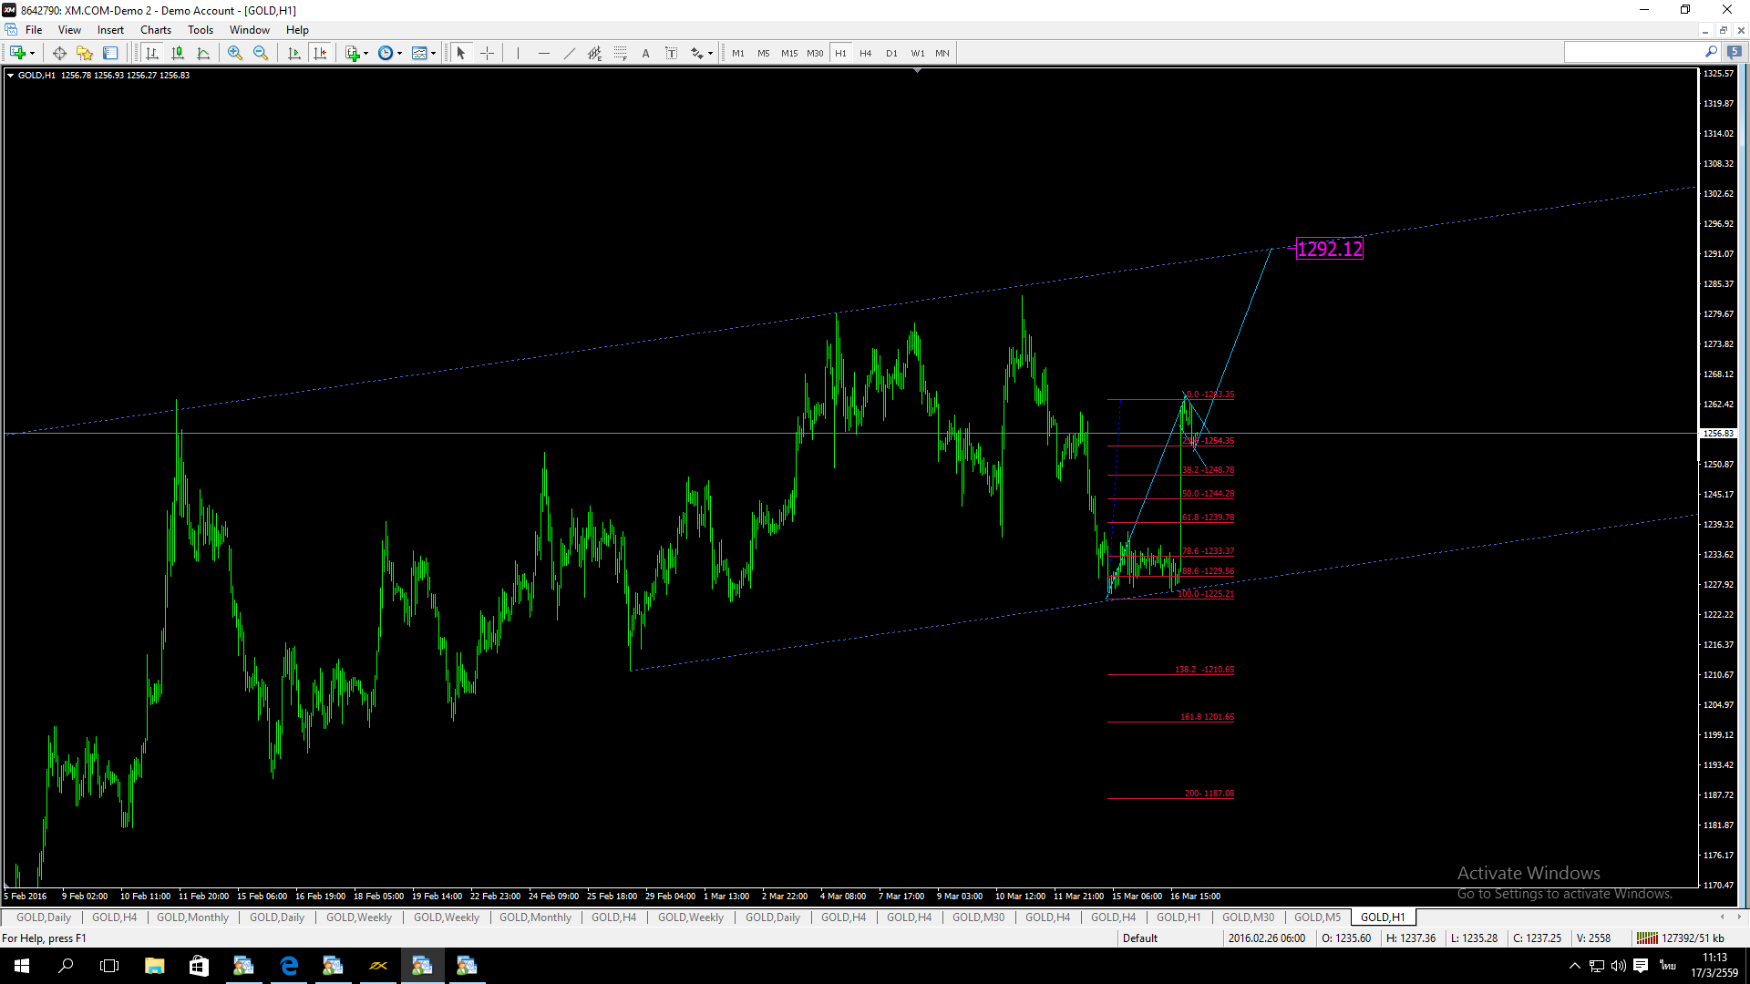Toggle chart shift button
Image resolution: width=1750 pixels, height=984 pixels.
320,53
